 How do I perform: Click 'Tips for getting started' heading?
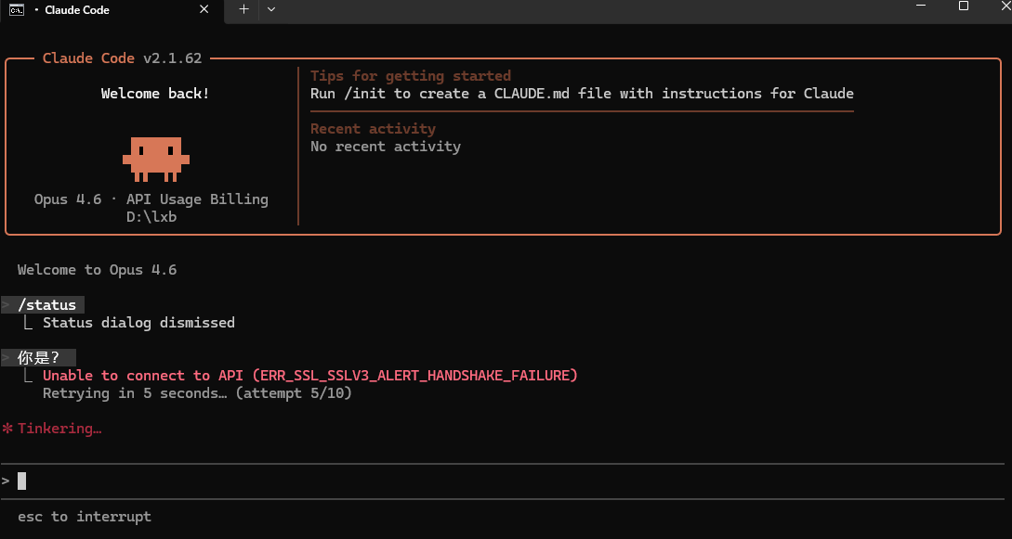click(x=411, y=75)
